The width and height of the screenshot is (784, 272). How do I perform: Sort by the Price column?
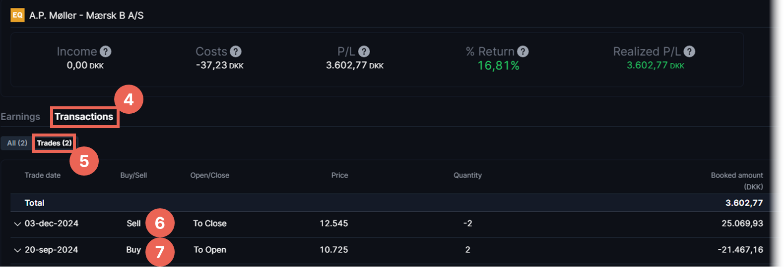coord(339,175)
